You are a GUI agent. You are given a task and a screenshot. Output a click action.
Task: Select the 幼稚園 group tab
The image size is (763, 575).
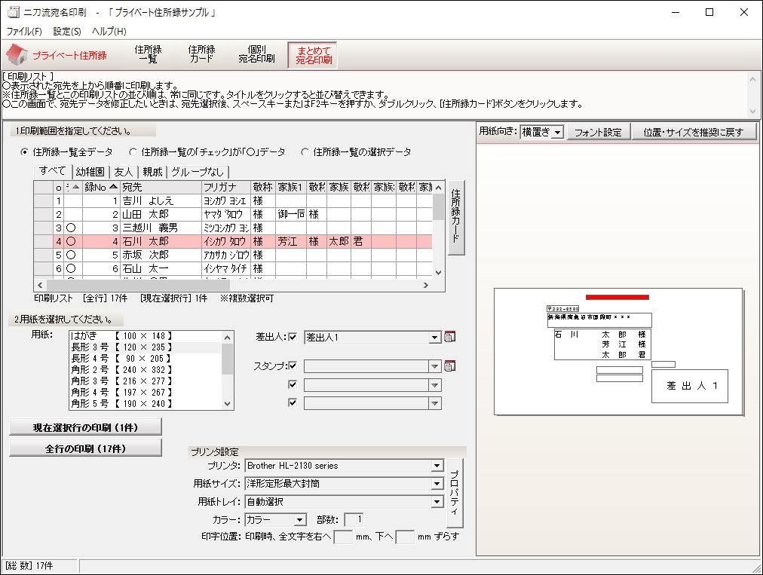(90, 172)
